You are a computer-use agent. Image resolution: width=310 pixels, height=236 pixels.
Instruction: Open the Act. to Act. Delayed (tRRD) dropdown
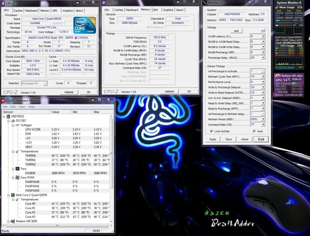tap(263, 98)
